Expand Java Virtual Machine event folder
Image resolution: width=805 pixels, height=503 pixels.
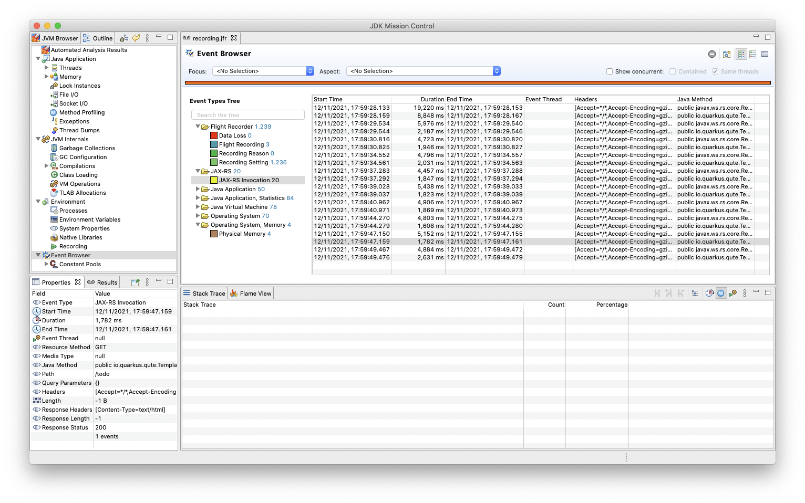198,207
